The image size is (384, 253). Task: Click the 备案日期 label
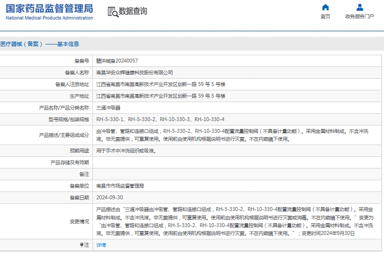pos(79,198)
